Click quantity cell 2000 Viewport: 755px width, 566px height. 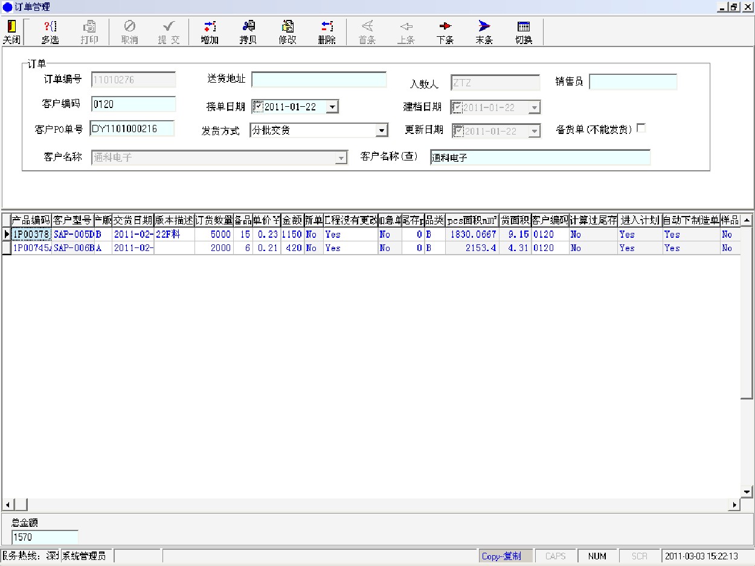(214, 247)
